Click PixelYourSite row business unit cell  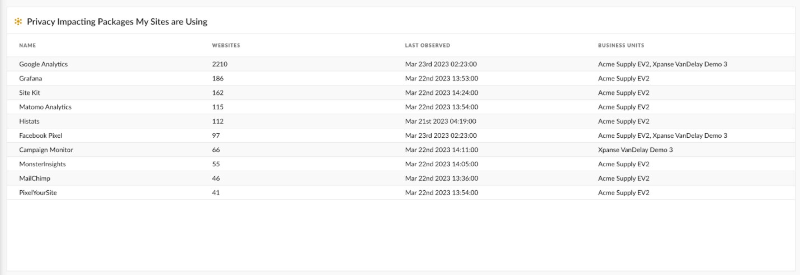point(623,193)
